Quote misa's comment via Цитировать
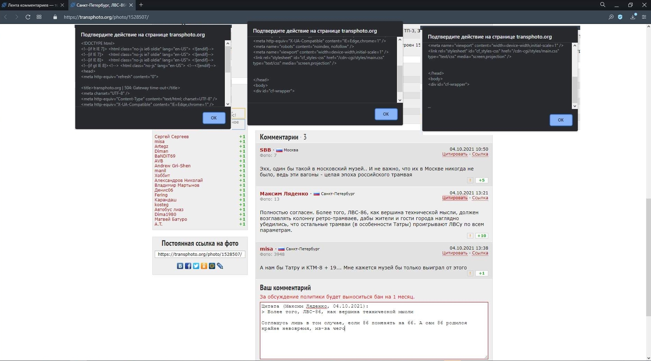 455,253
